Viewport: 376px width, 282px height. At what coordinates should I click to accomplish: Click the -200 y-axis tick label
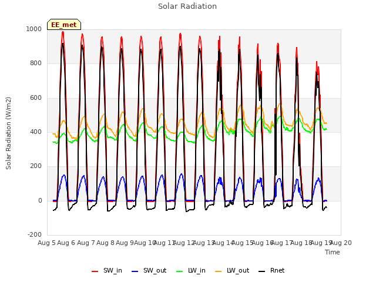35,234
